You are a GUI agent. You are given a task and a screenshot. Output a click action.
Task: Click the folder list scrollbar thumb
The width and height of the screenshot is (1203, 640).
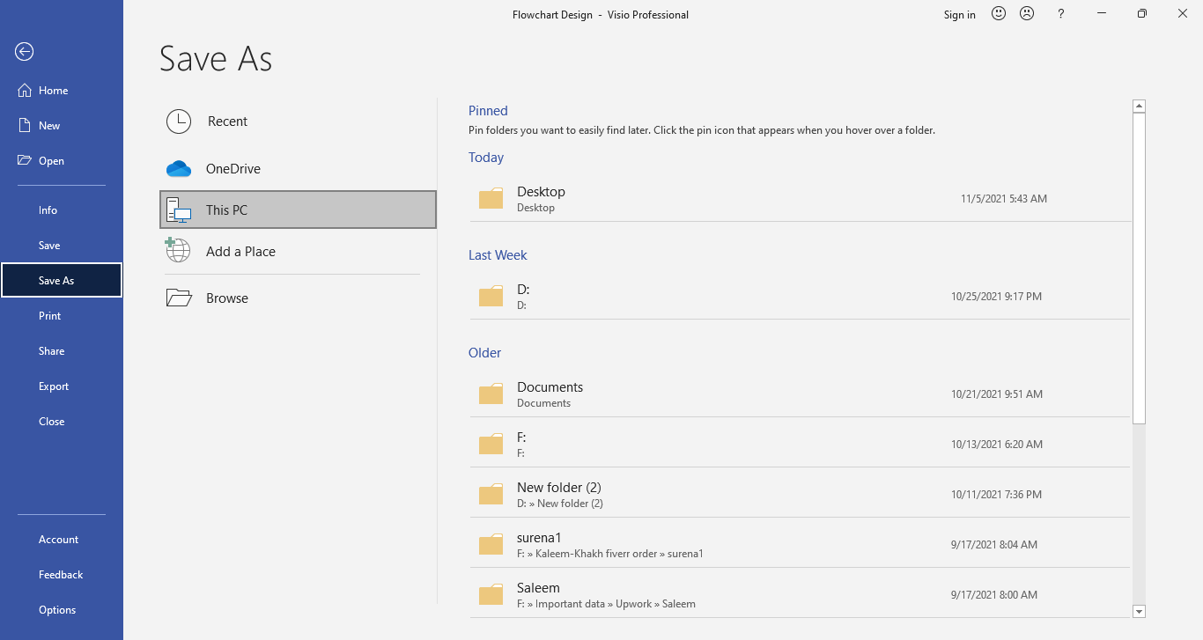1139,268
